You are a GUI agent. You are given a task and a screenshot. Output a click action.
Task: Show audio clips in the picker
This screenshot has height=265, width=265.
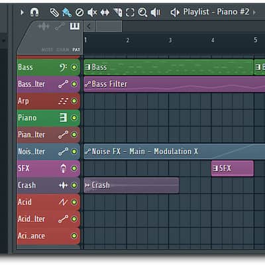[44, 26]
